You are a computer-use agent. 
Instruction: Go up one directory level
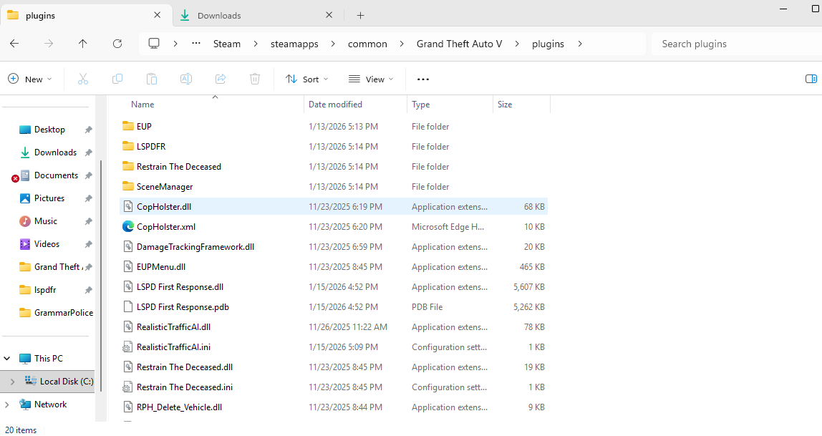[83, 44]
